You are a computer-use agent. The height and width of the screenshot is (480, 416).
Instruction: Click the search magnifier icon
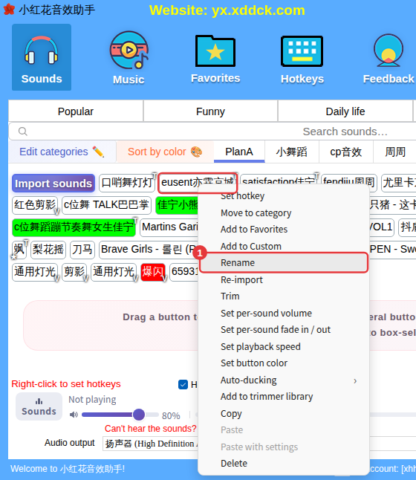pos(22,132)
